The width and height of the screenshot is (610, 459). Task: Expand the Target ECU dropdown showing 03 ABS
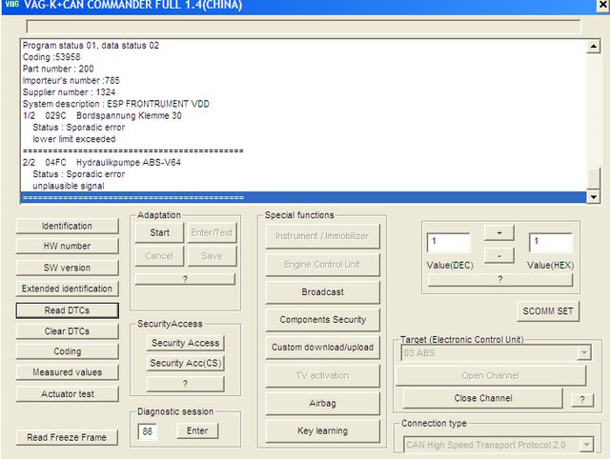coord(584,353)
